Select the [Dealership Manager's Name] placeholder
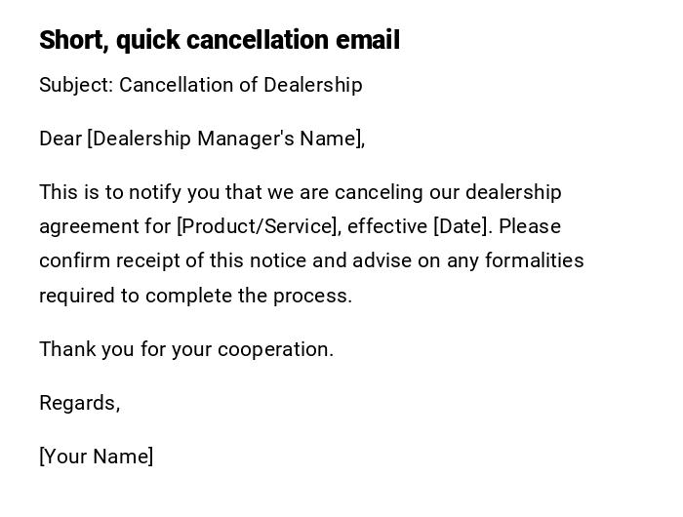Viewport: 683px width, 517px height. 225,139
